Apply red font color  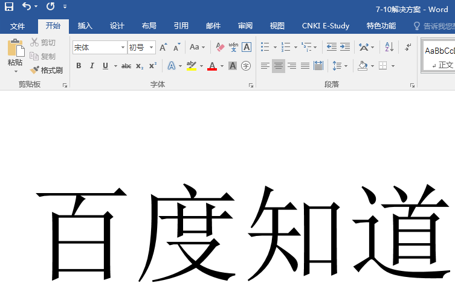click(212, 66)
